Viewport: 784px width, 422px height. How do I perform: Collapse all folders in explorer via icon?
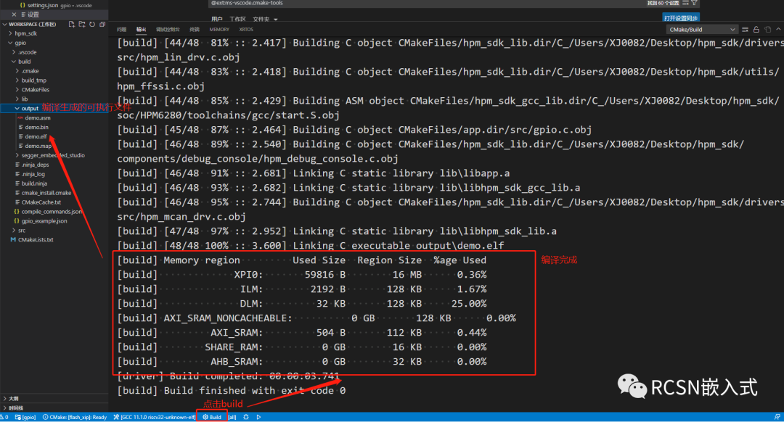pyautogui.click(x=102, y=24)
